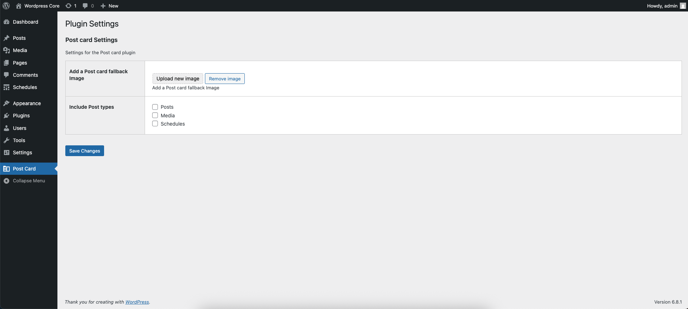Click the Post Card menu icon
Viewport: 688px width, 309px height.
click(6, 169)
